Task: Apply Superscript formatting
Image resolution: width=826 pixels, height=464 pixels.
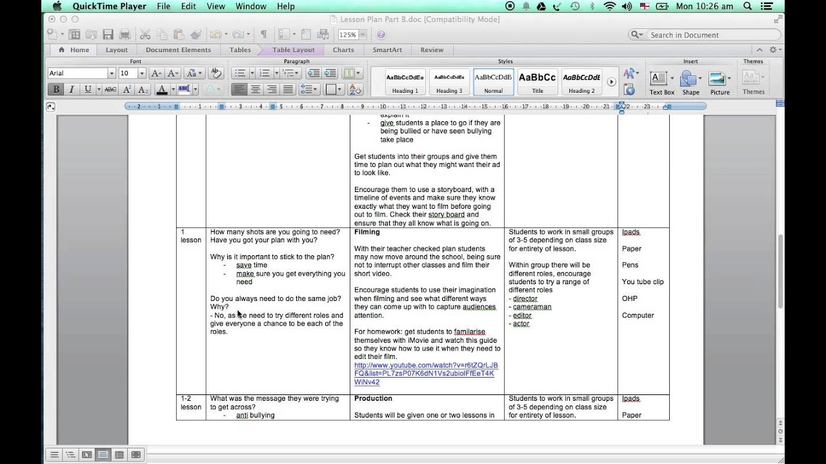Action: pyautogui.click(x=127, y=90)
